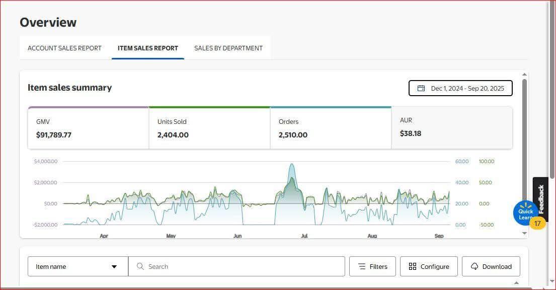Viewport: 556px width, 290px height.
Task: Click the yellow 17 notification badge
Action: (537, 223)
